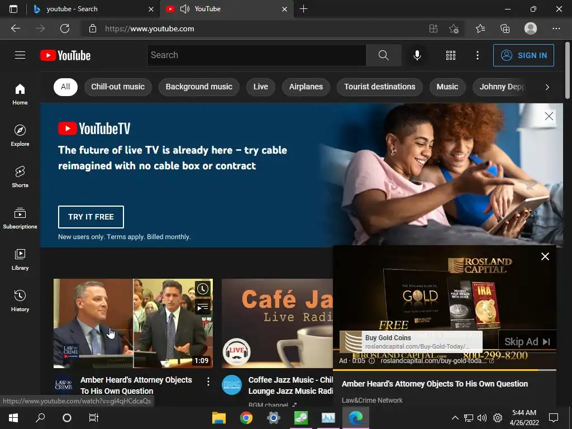The width and height of the screenshot is (572, 429).
Task: Open Chrome from taskbar
Action: 246,418
